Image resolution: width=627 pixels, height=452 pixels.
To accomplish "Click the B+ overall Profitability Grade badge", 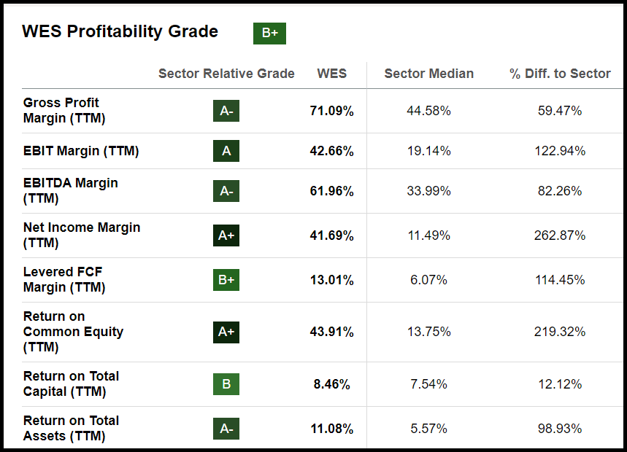I will point(269,34).
